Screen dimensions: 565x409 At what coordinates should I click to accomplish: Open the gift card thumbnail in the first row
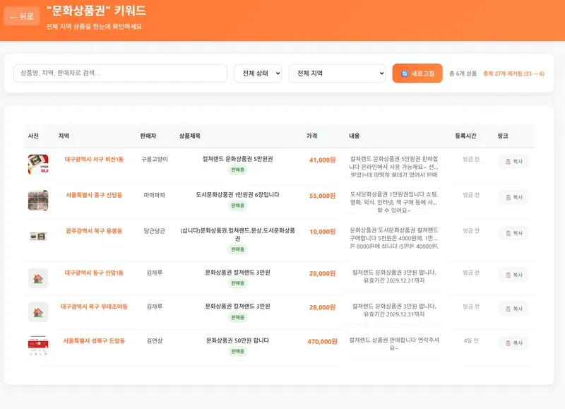point(37,162)
